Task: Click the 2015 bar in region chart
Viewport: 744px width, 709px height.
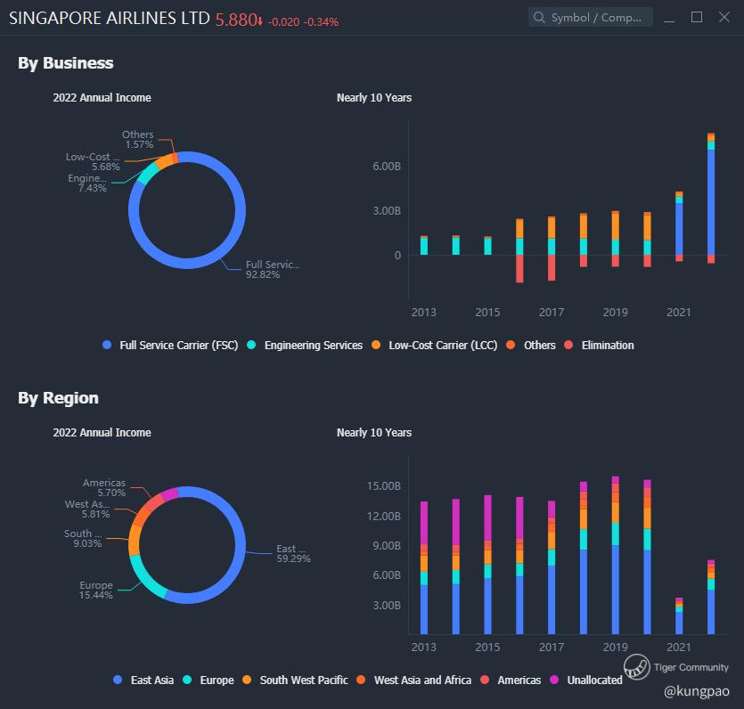Action: tap(487, 565)
